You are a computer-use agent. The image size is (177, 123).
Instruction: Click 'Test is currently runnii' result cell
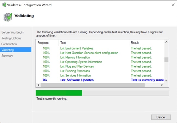(147, 80)
